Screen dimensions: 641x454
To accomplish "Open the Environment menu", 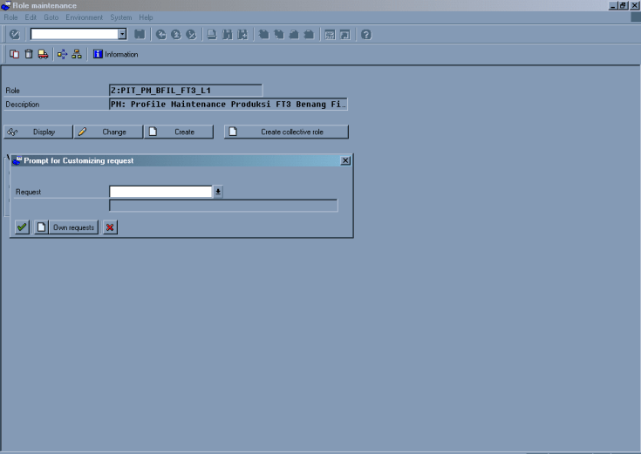I will tap(84, 17).
